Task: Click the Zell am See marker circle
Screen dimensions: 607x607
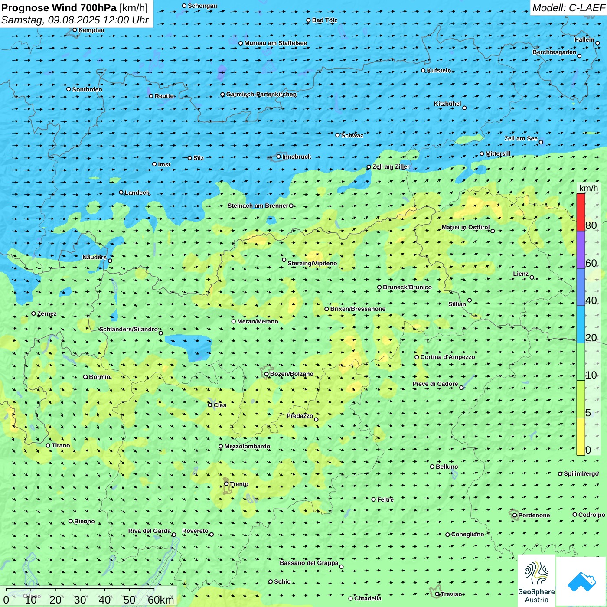Action: pyautogui.click(x=541, y=142)
